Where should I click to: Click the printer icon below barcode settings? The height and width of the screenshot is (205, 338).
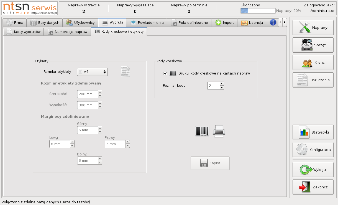point(219,131)
